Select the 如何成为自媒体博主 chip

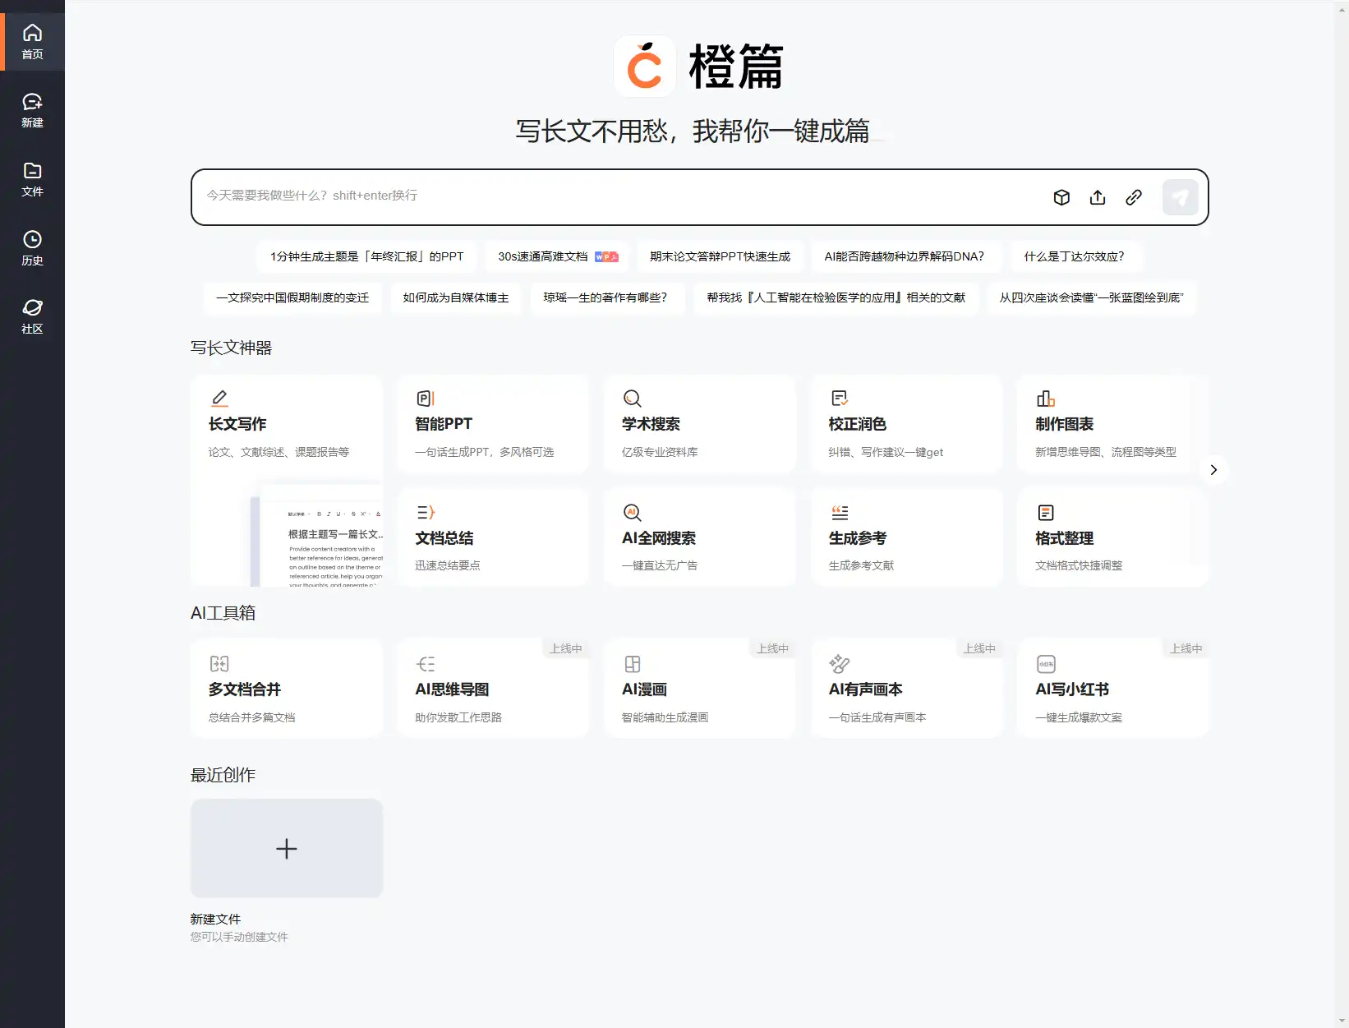pyautogui.click(x=456, y=297)
